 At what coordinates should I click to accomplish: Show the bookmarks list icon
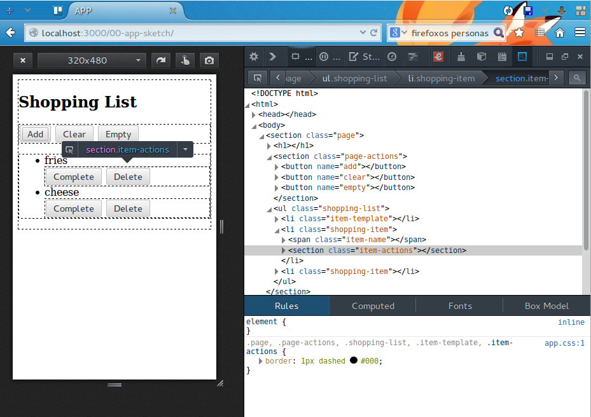[x=539, y=33]
